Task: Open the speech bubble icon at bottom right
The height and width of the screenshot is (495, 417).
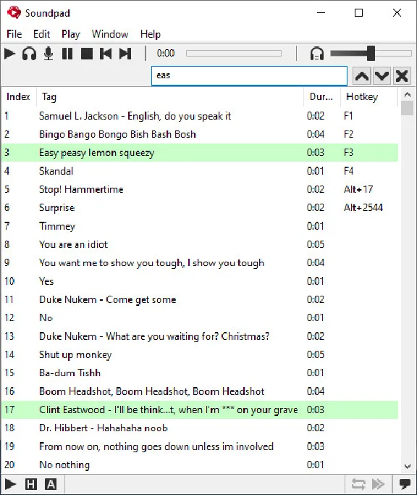Action: pyautogui.click(x=405, y=484)
